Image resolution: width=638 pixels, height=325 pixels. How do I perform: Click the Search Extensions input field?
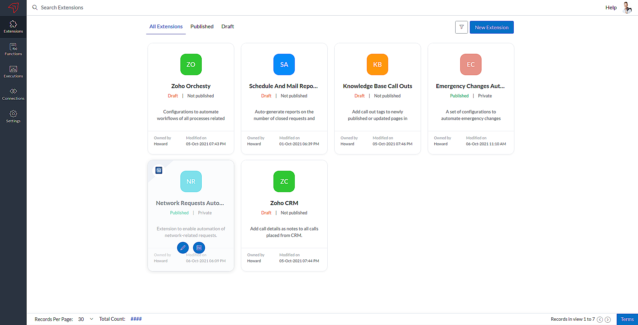[x=62, y=7]
